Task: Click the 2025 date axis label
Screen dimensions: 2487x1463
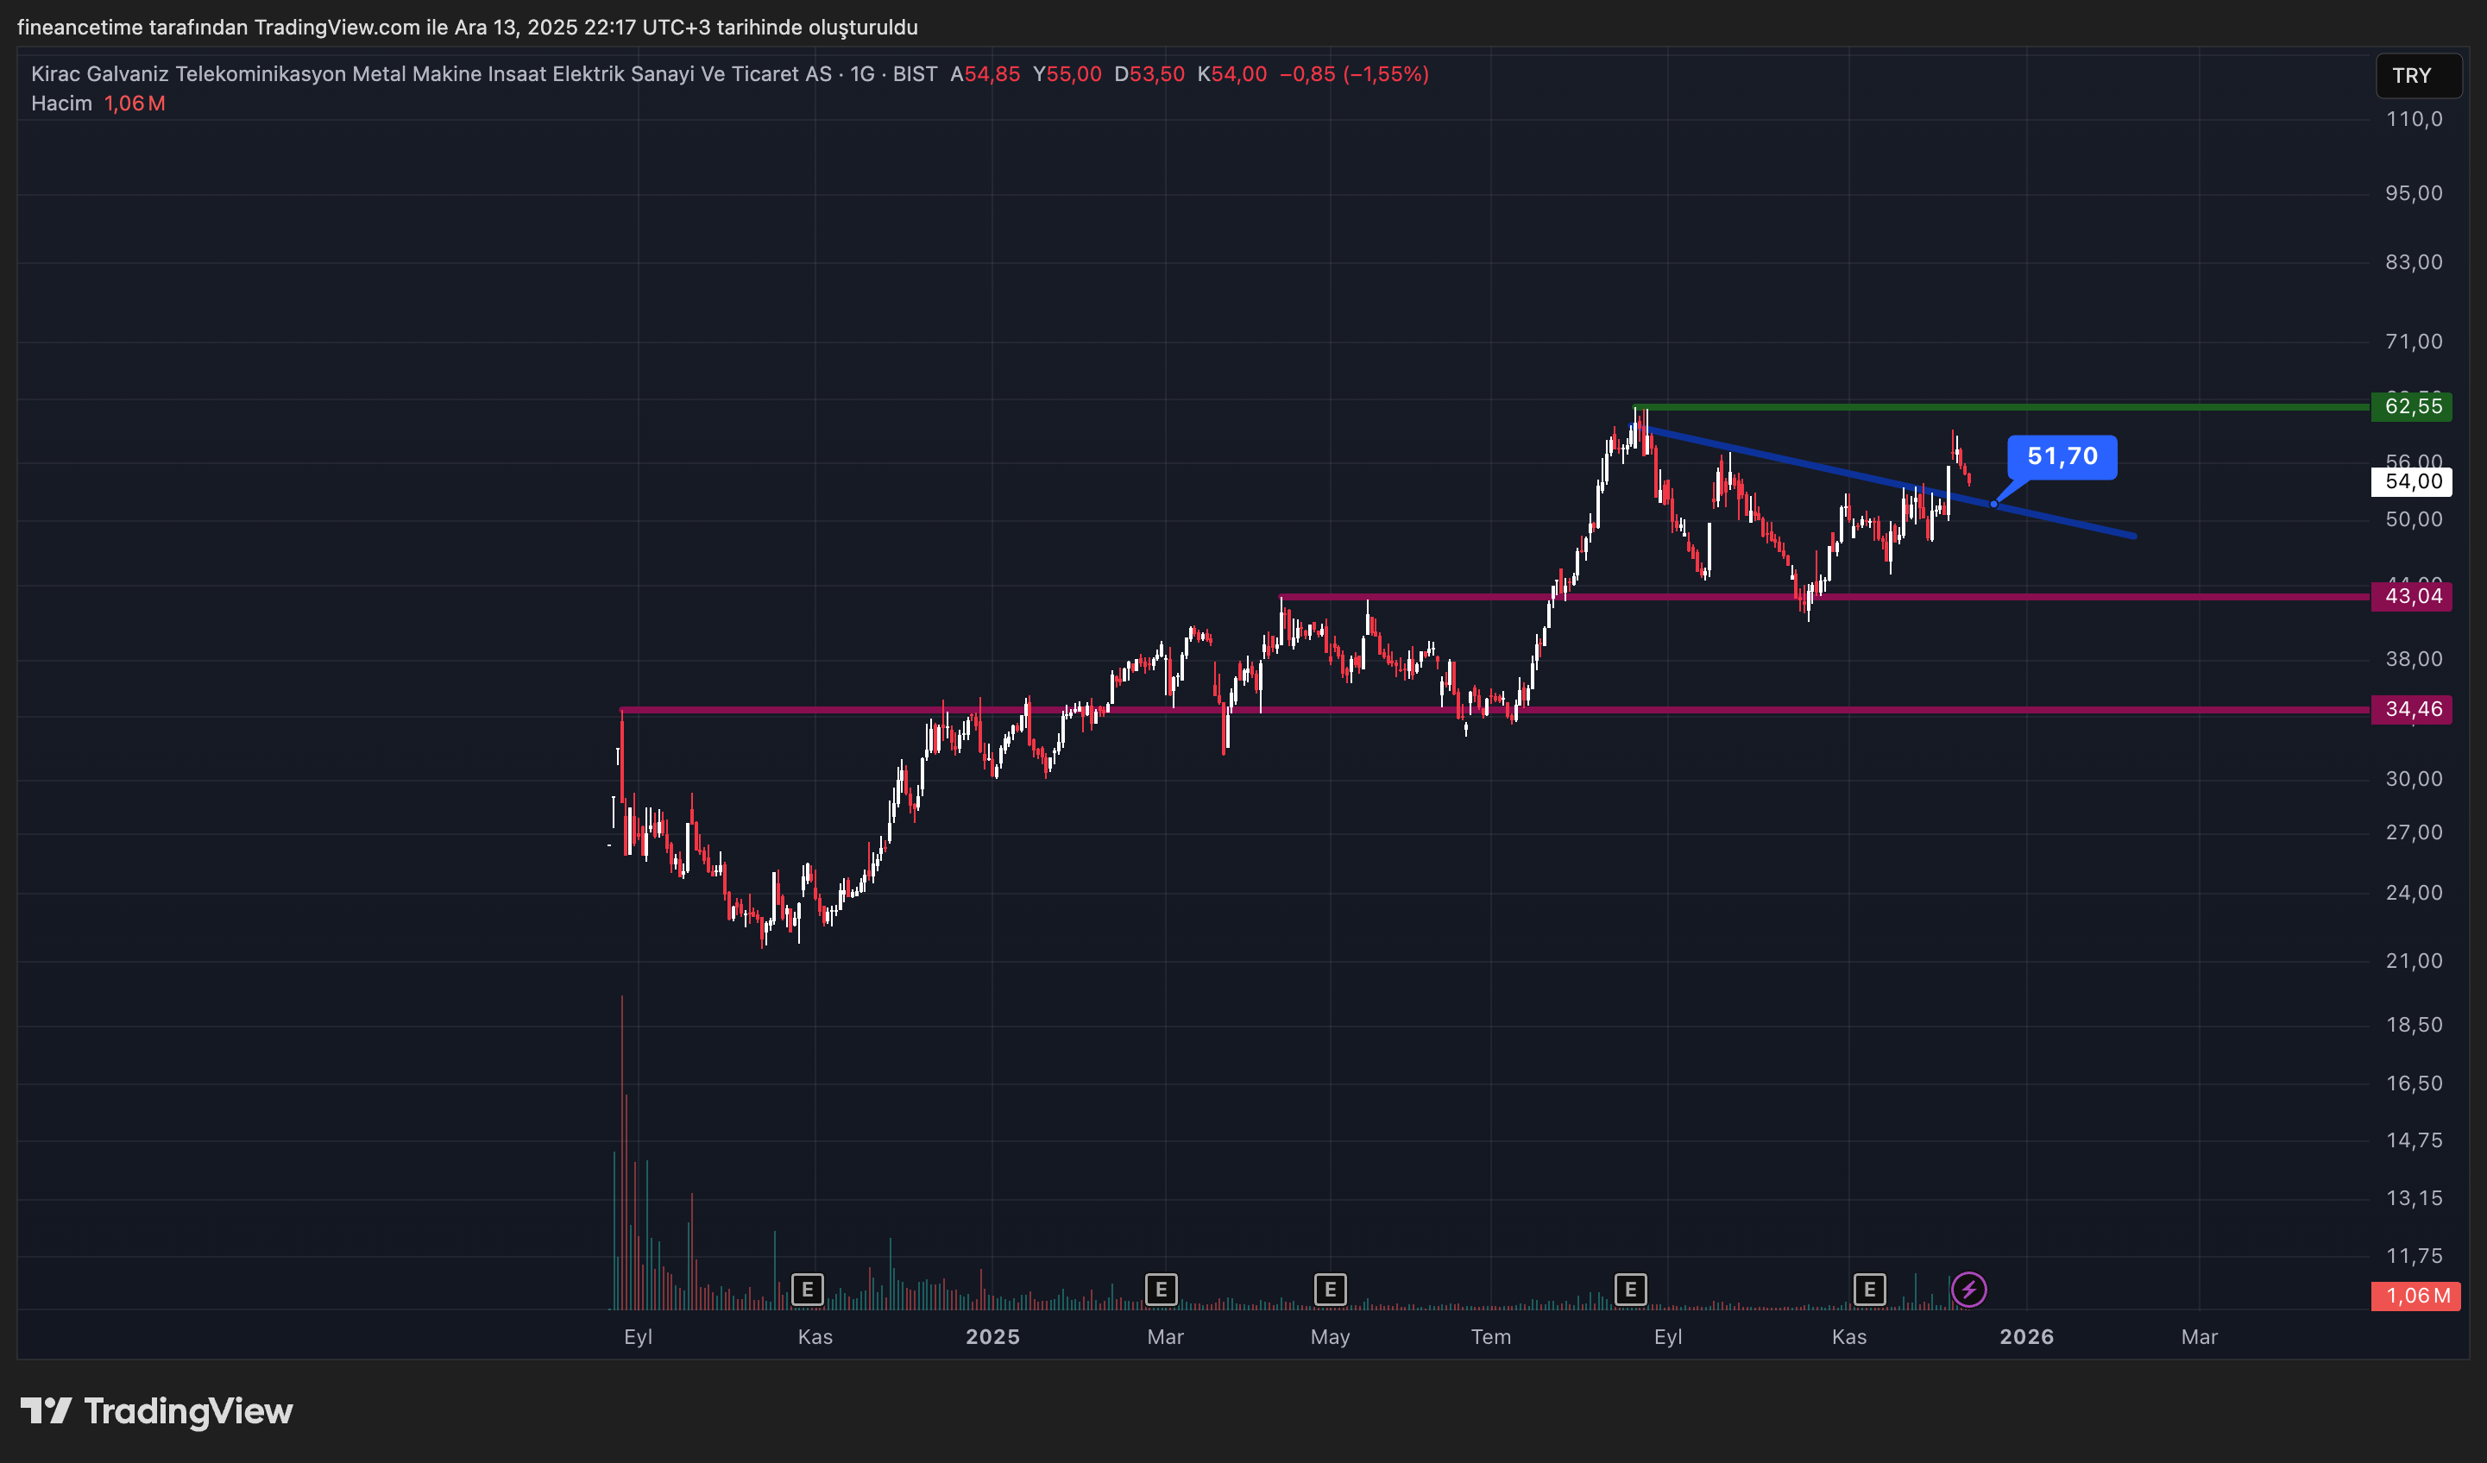Action: 992,1337
